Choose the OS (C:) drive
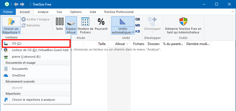236x111 pixels. click(x=36, y=44)
